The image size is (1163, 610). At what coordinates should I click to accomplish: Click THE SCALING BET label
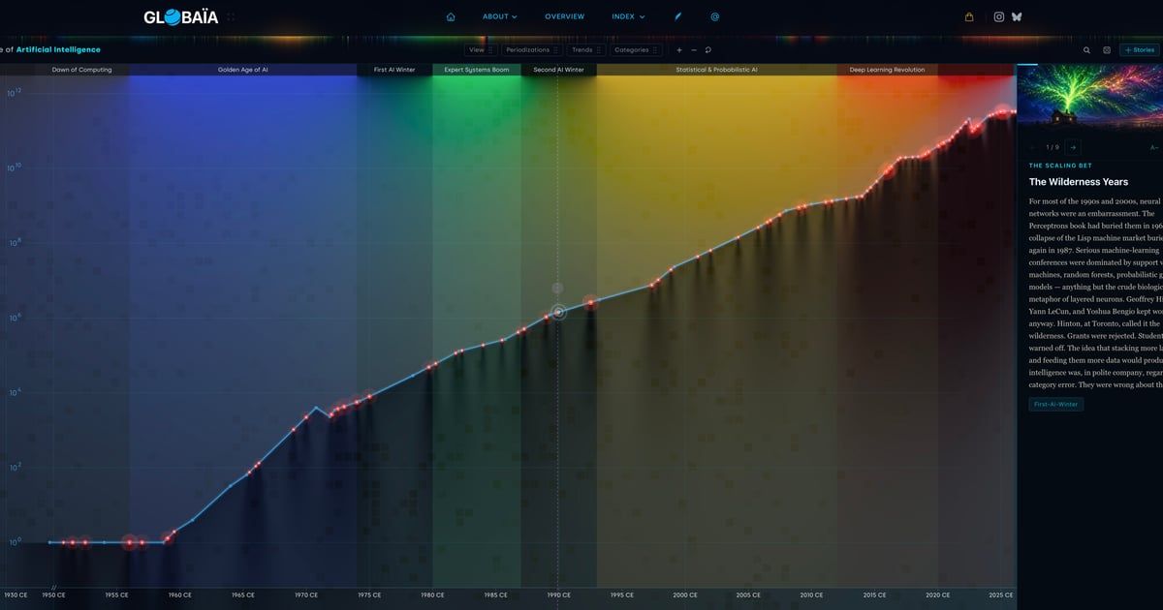(x=1060, y=166)
